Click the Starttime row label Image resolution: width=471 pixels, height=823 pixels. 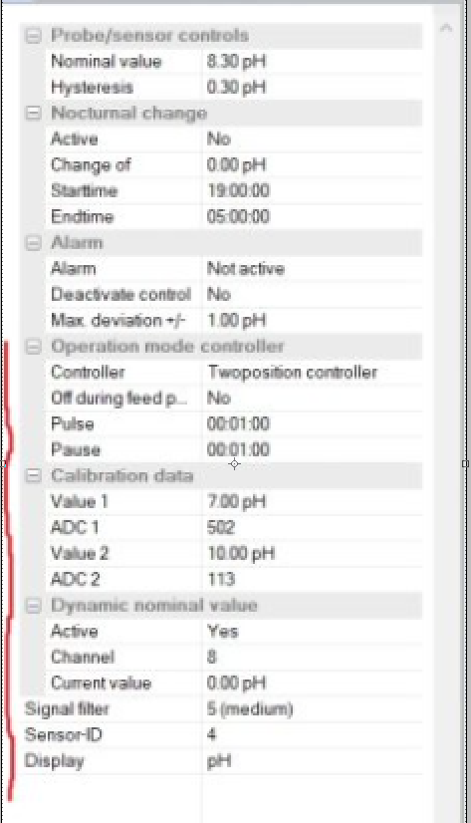[84, 190]
